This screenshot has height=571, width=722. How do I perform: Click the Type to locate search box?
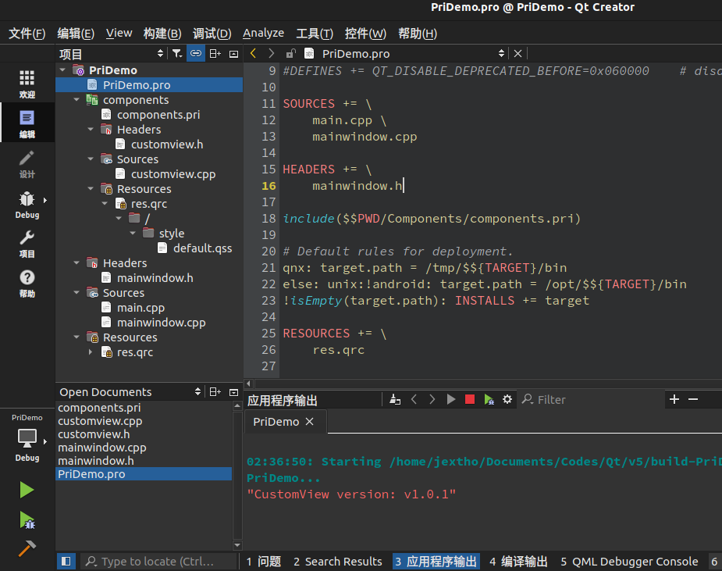(x=156, y=561)
